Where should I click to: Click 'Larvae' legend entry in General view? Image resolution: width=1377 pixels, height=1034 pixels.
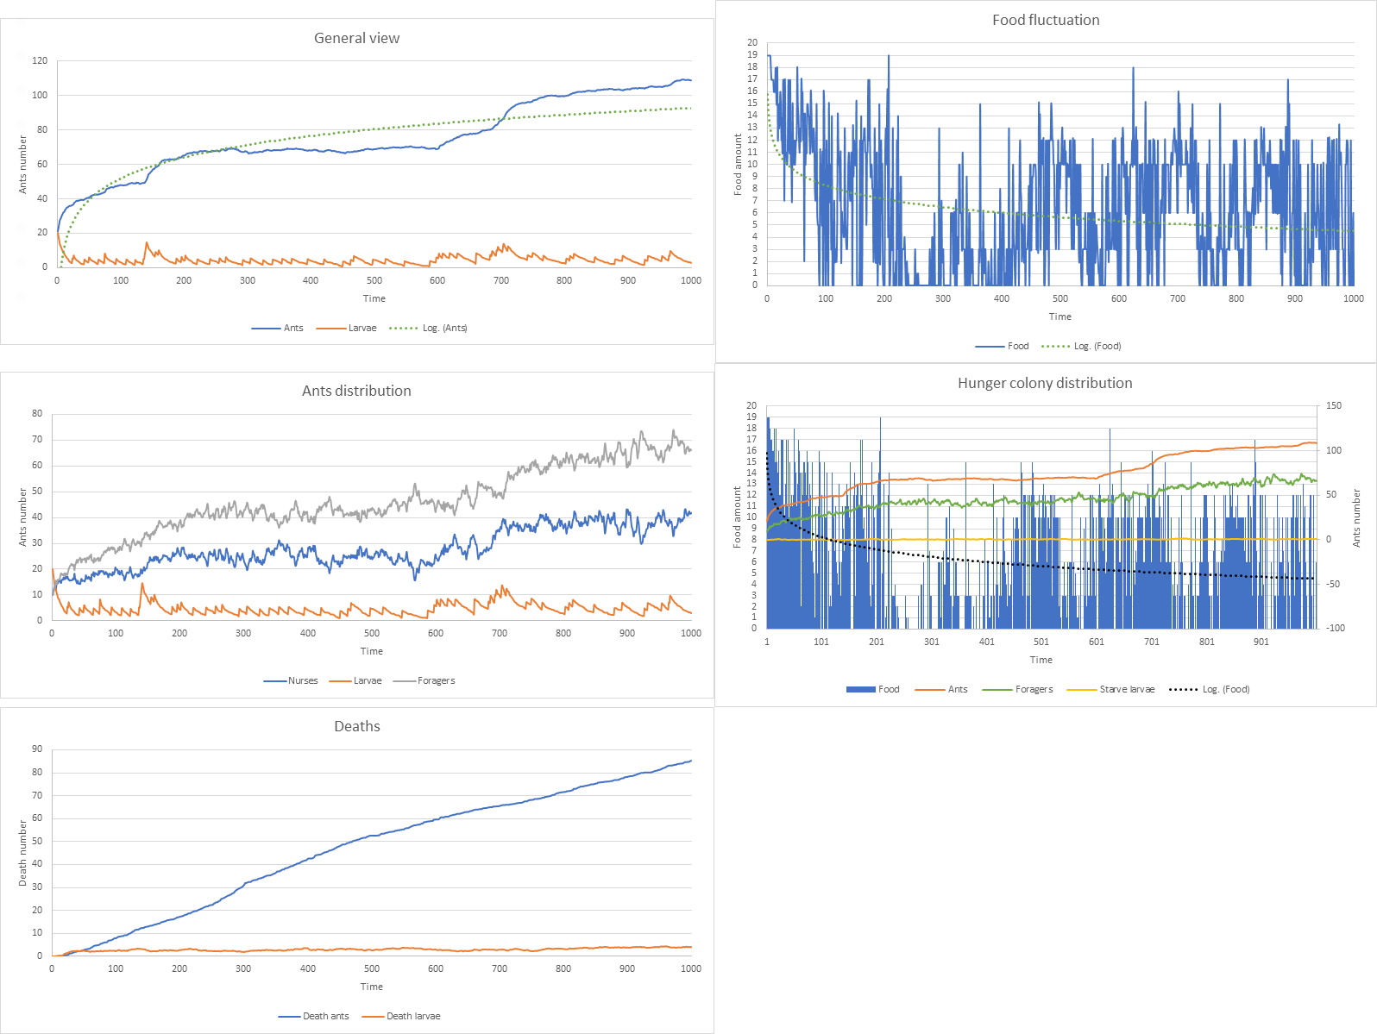(x=346, y=328)
